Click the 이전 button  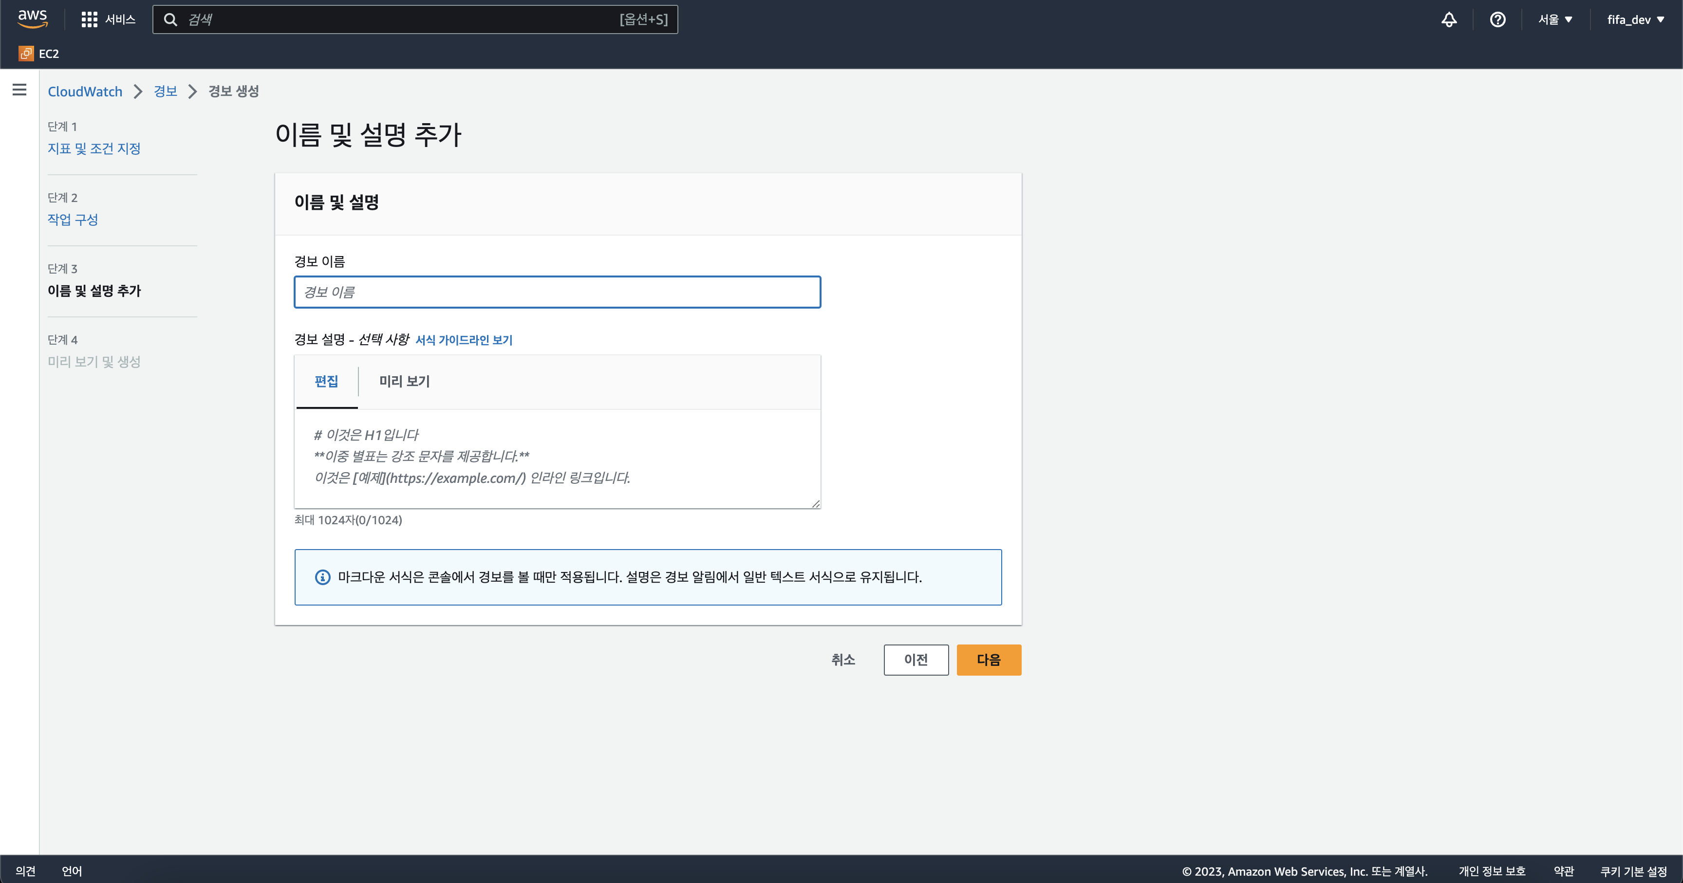(x=916, y=660)
